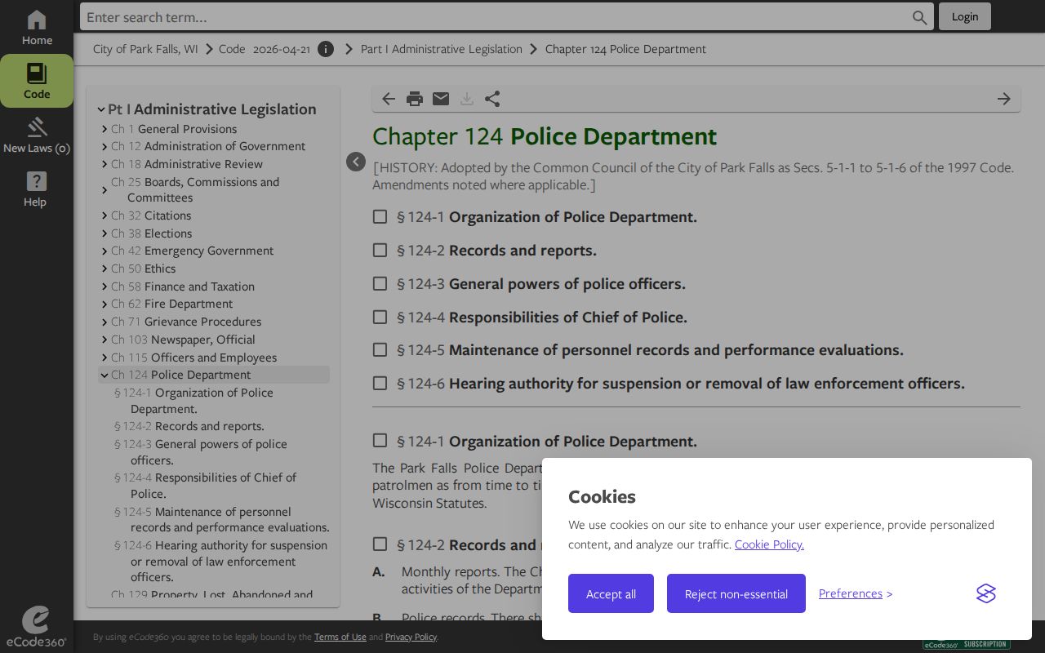Go to the Home sidebar icon
The height and width of the screenshot is (653, 1045).
click(x=37, y=28)
